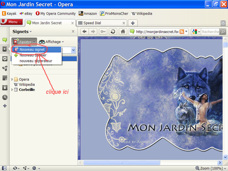Image resolution: width=228 pixels, height=171 pixels.
Task: Open the panel search field dropdown arrow
Action: pyautogui.click(x=73, y=50)
